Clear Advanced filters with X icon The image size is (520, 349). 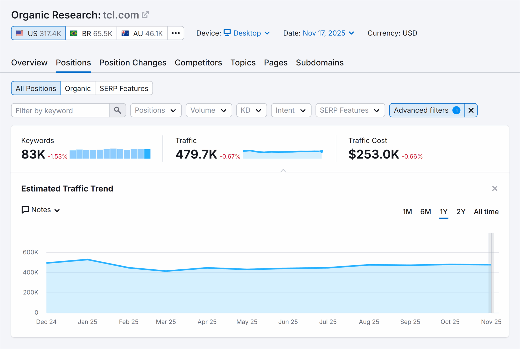471,110
